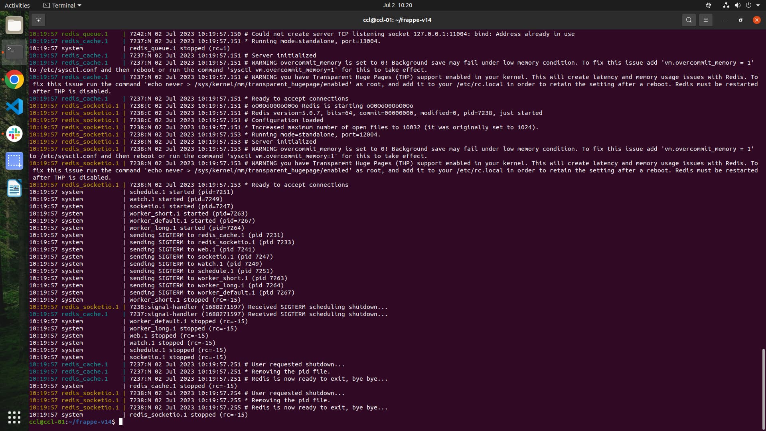766x431 pixels.
Task: Click the line 'worker_long.1 started (pid=7264)'
Action: (x=187, y=228)
